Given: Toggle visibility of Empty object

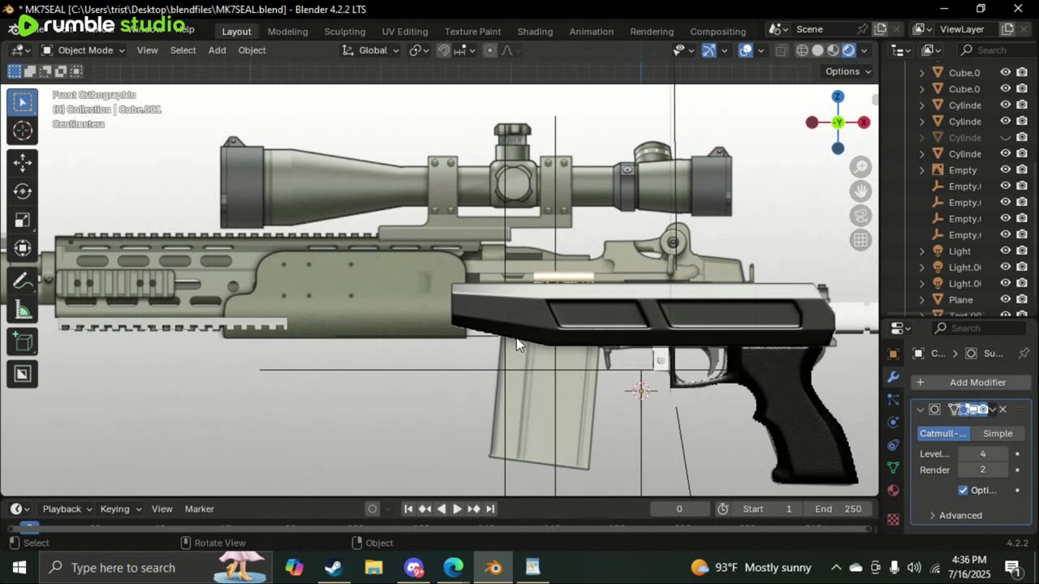Looking at the screenshot, I should 1005,170.
